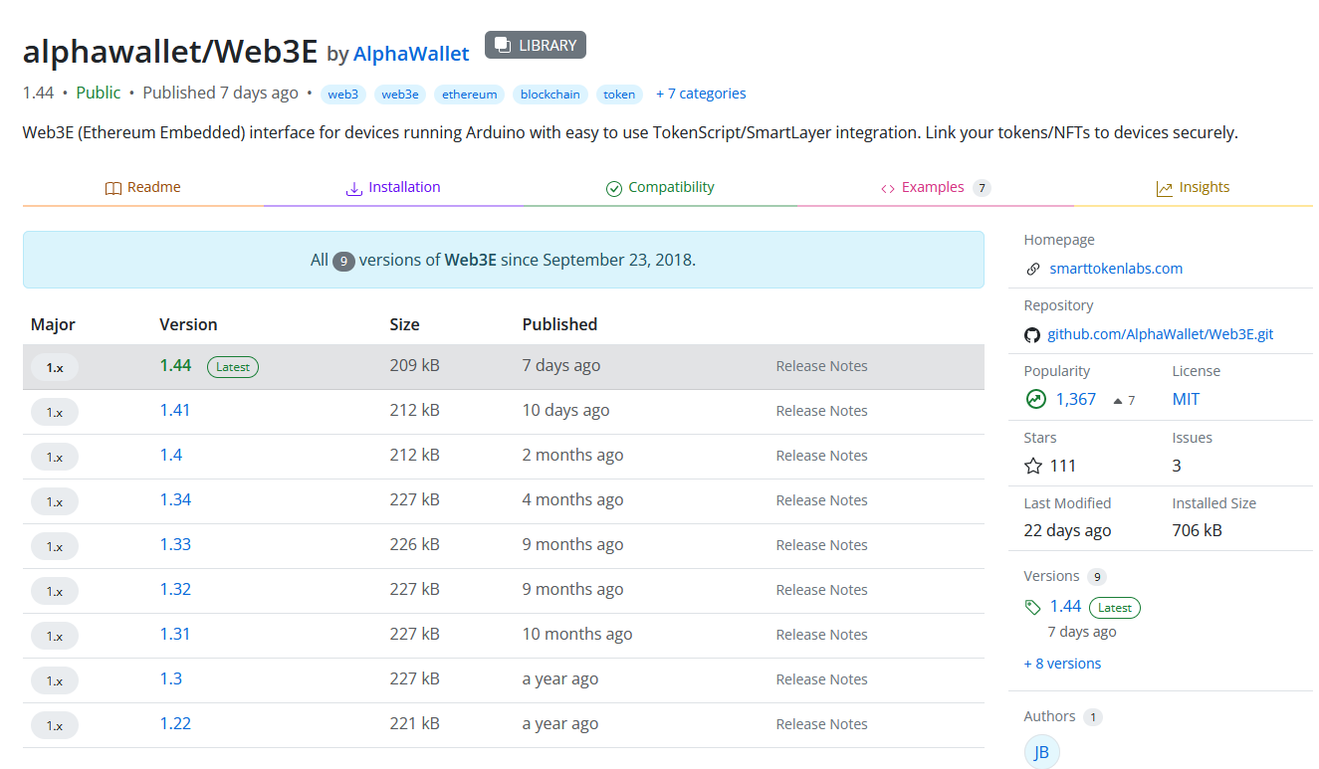Open github.com/AlphaWallet/Web3E.git repository link
The image size is (1319, 769).
(1161, 334)
